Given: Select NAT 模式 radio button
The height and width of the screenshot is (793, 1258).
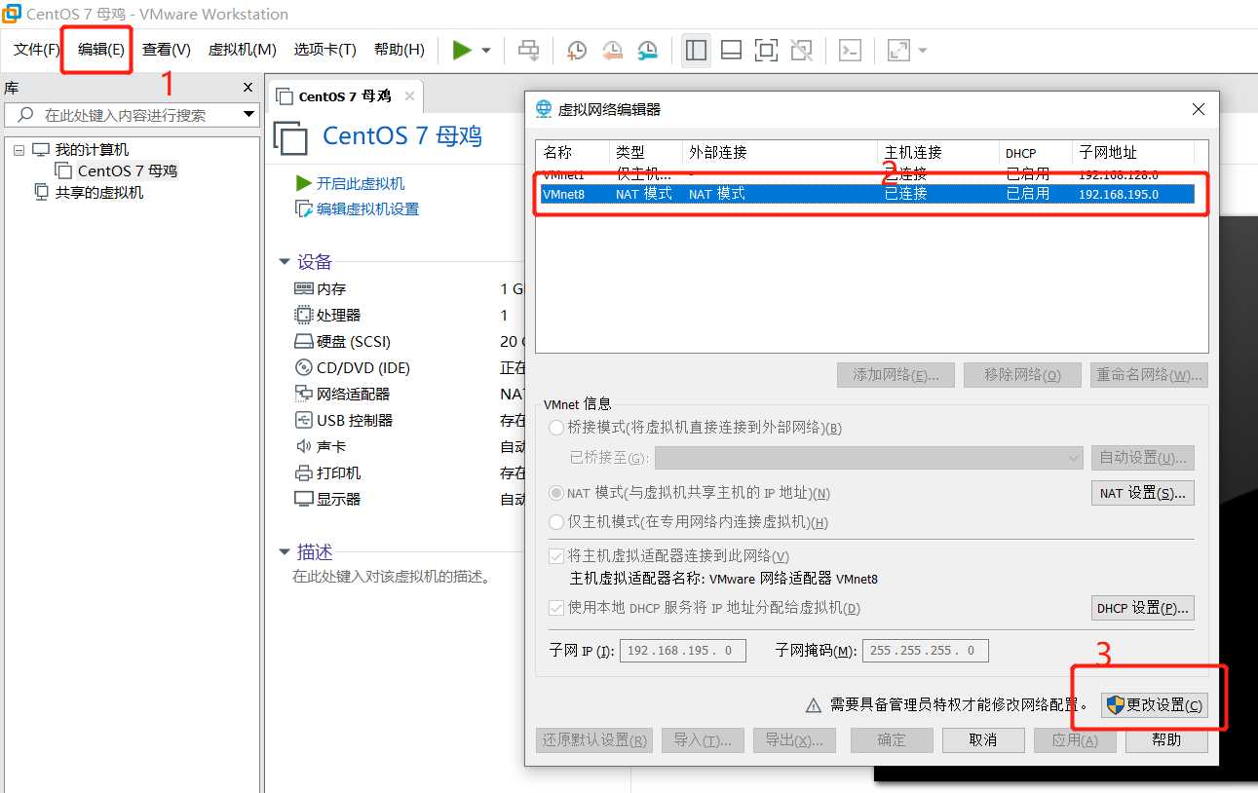Looking at the screenshot, I should point(556,494).
